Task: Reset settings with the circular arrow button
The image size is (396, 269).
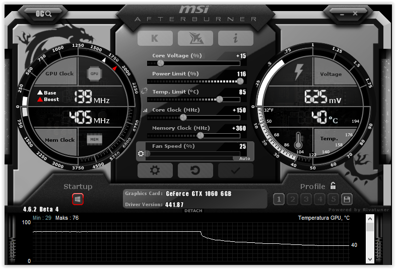Action: [x=195, y=170]
